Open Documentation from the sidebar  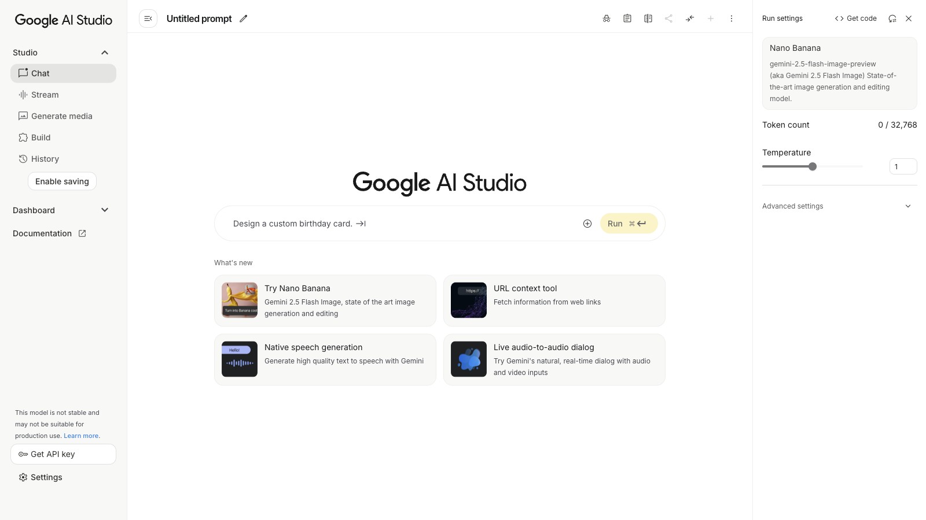pyautogui.click(x=42, y=233)
